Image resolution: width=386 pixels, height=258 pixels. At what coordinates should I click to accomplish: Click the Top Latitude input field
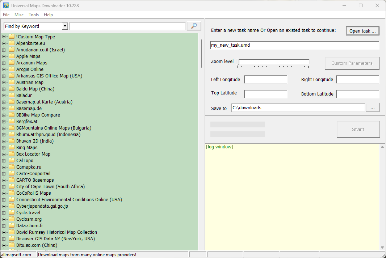click(266, 94)
